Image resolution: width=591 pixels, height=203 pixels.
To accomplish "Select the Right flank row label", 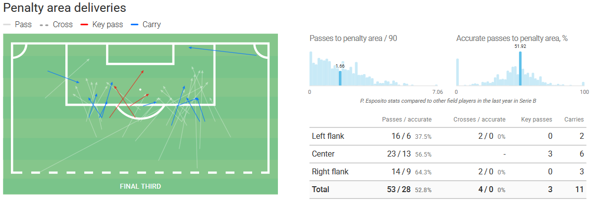I will tap(330, 171).
